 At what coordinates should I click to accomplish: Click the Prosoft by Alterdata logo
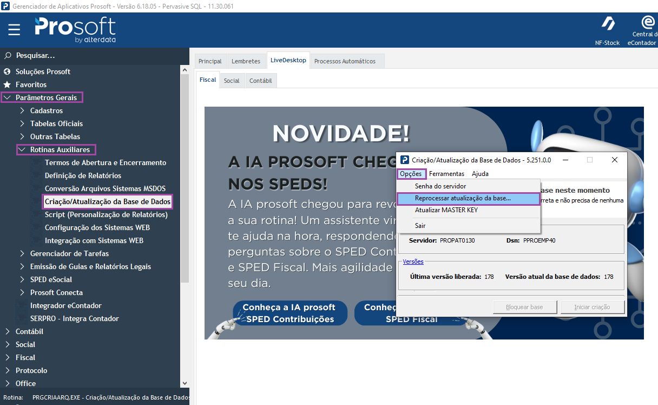point(75,30)
